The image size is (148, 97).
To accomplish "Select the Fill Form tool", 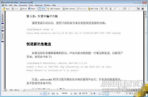I will pos(82,9).
